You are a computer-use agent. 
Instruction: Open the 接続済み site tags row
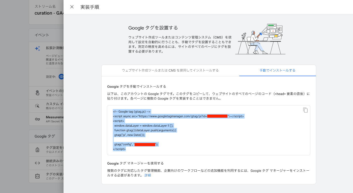[x=46, y=163]
